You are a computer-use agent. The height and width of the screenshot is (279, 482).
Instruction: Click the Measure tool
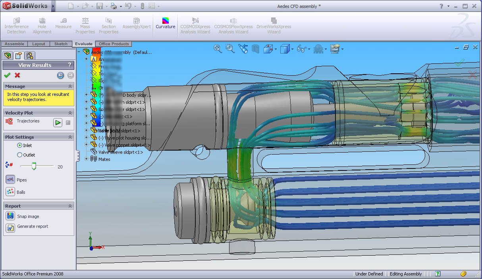tap(64, 23)
